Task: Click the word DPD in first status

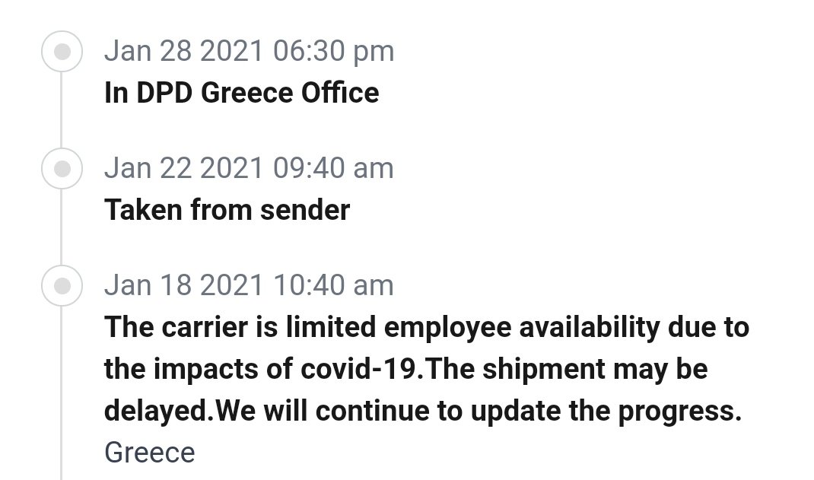Action: tap(164, 93)
